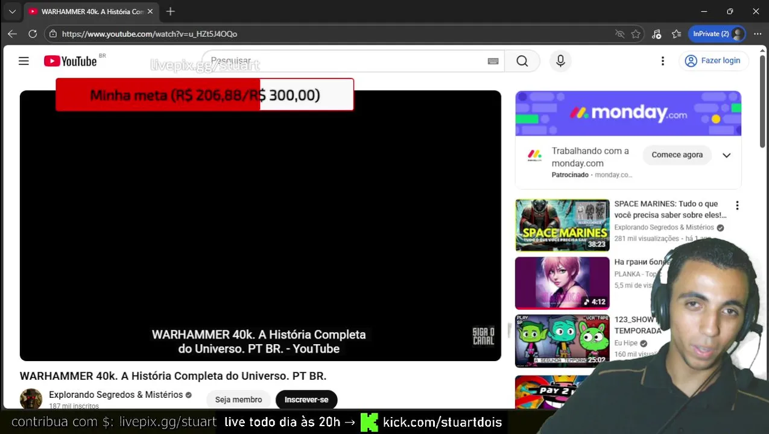769x434 pixels.
Task: Open the YouTube settings three-dot menu
Action: [x=662, y=61]
